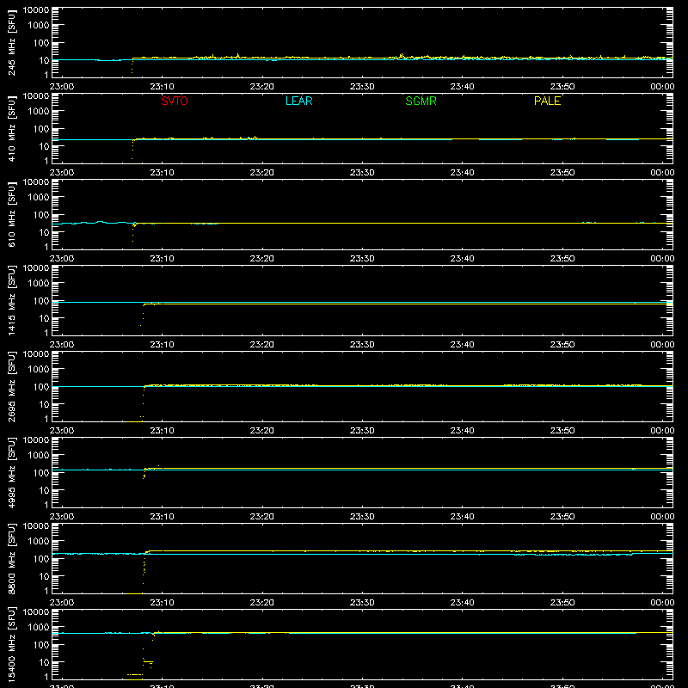This screenshot has height=688, width=688.
Task: Click 23:20 tick label under 8800 MHz plot
Action: tap(262, 603)
